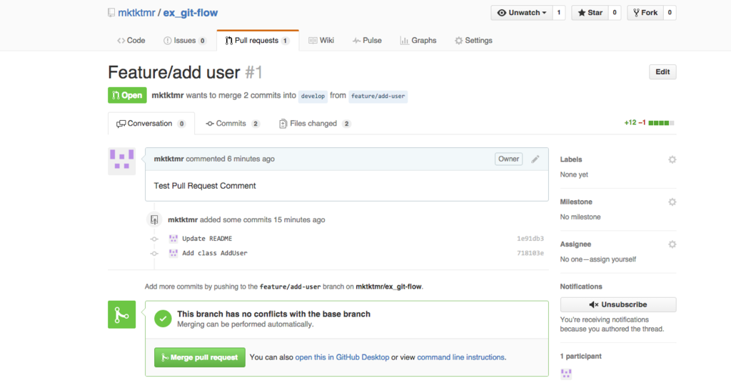Click the Fork count number
This screenshot has height=383, width=731.
(x=670, y=13)
